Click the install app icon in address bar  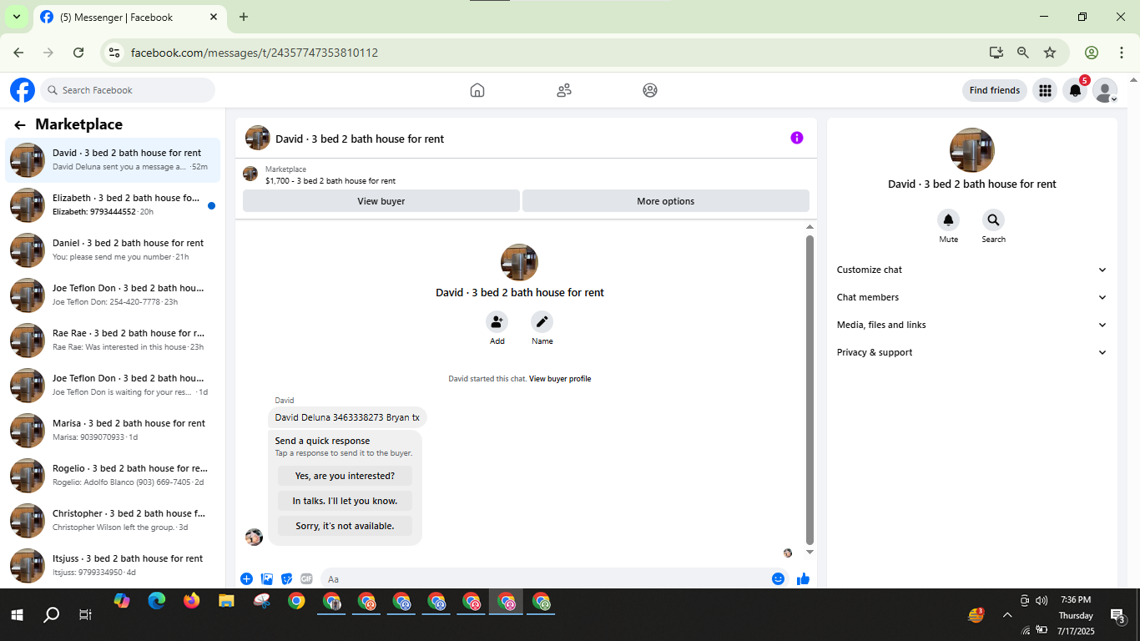[996, 53]
